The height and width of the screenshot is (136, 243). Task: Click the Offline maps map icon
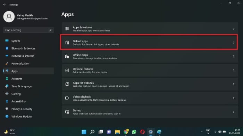[67, 56]
